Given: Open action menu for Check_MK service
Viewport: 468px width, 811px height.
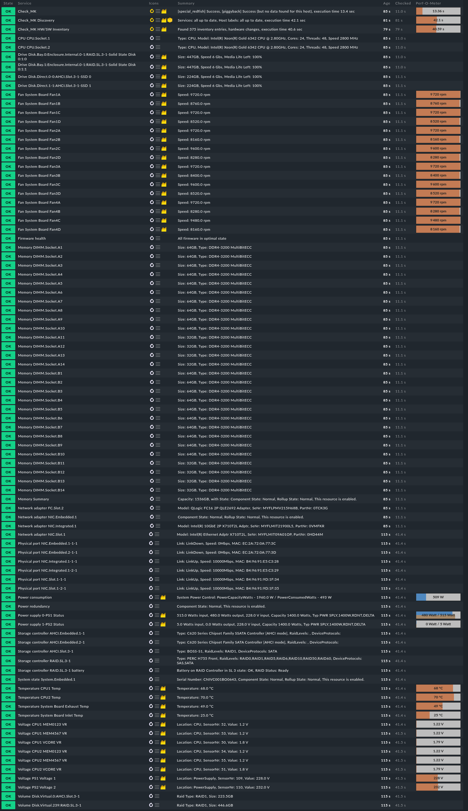Looking at the screenshot, I should pos(158,11).
